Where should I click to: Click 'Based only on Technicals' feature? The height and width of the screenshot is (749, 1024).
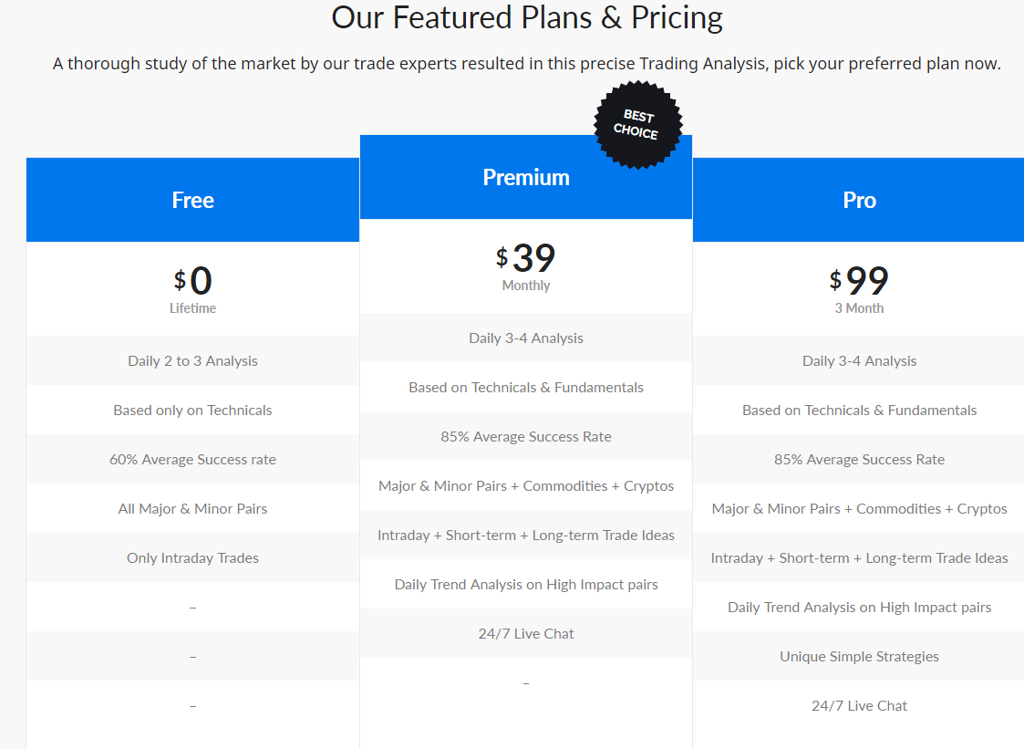(x=192, y=411)
